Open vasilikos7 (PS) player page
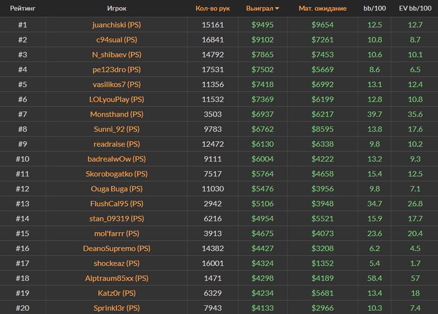 (116, 84)
